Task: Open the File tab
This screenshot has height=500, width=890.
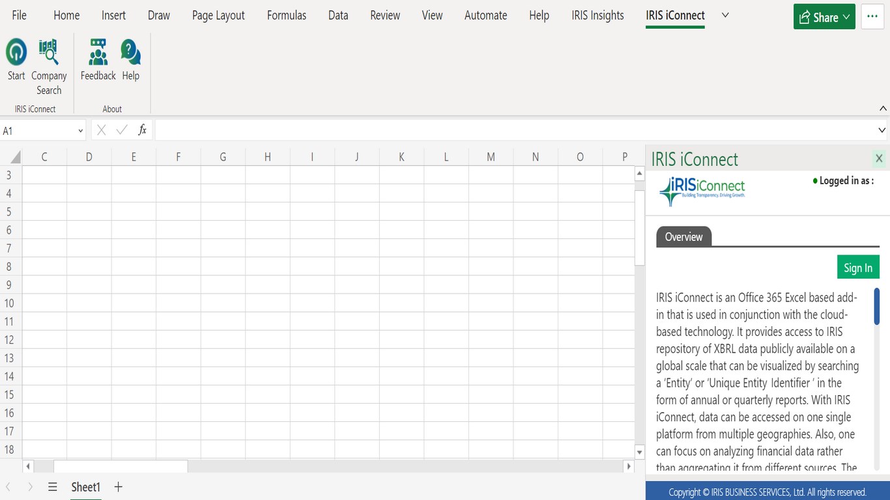Action: tap(20, 16)
